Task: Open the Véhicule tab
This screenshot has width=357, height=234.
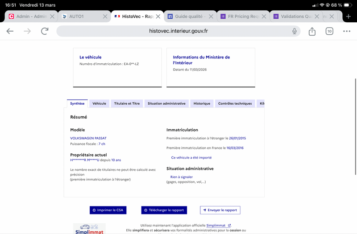Action: (99, 103)
